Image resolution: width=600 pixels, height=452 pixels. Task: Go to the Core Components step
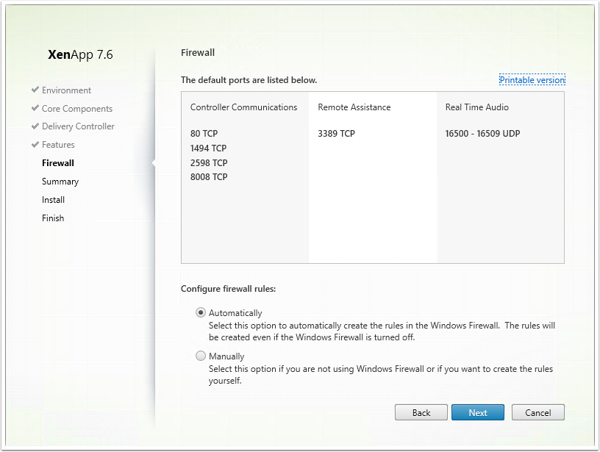[77, 109]
